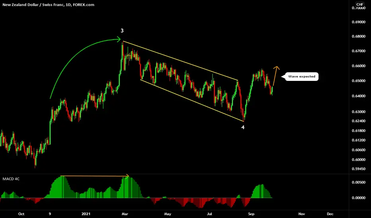Click the Oct label on the time axis
371x218 pixels.
tap(21, 214)
